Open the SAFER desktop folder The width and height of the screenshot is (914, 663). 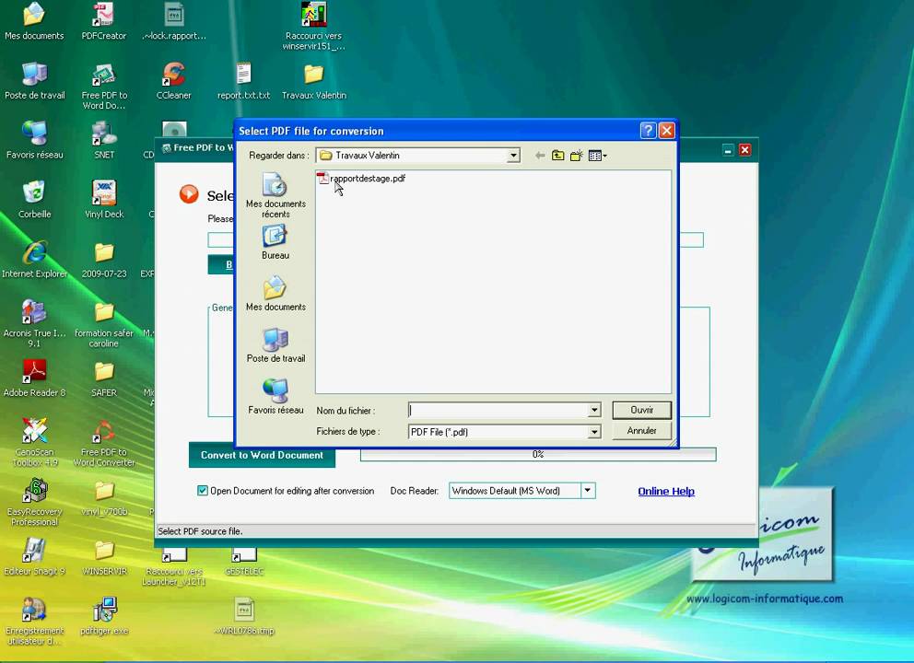pos(104,378)
